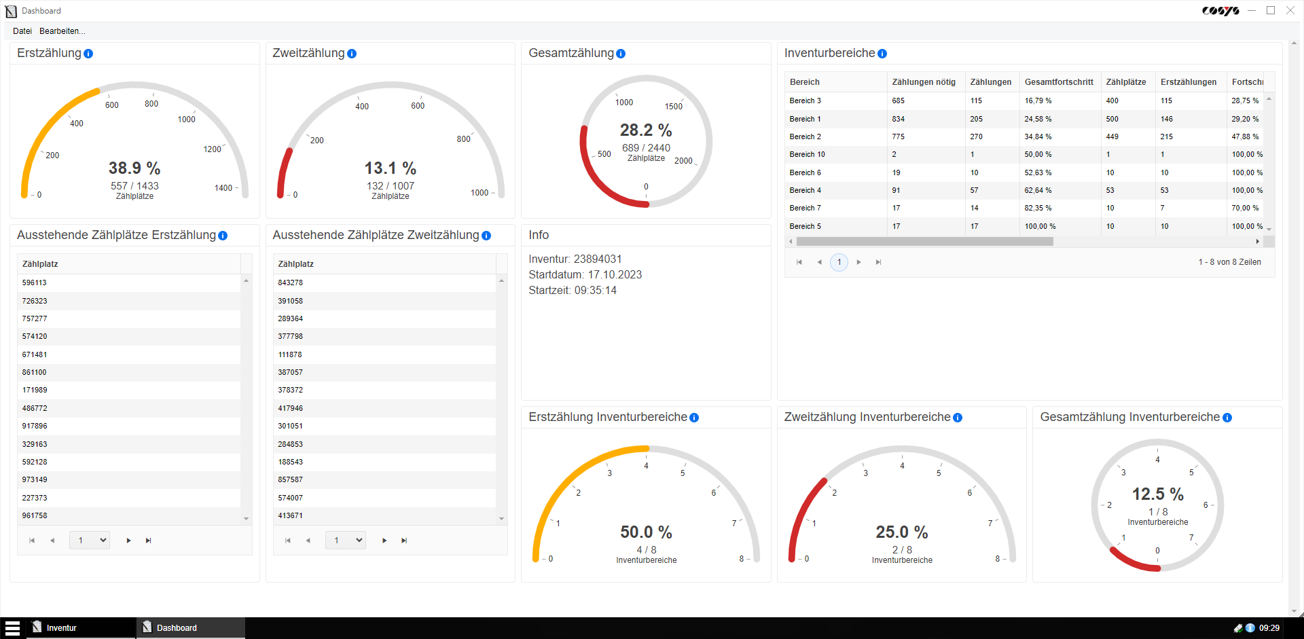This screenshot has width=1304, height=639.
Task: Select Zählplatz 387057
Action: pos(384,373)
